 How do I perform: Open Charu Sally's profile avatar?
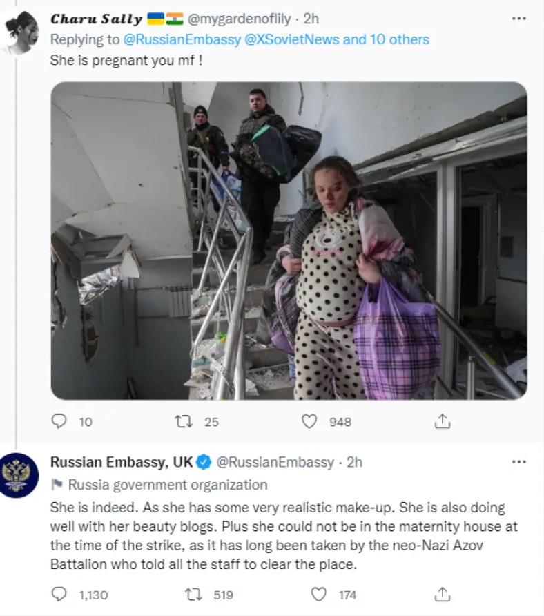pos(19,32)
